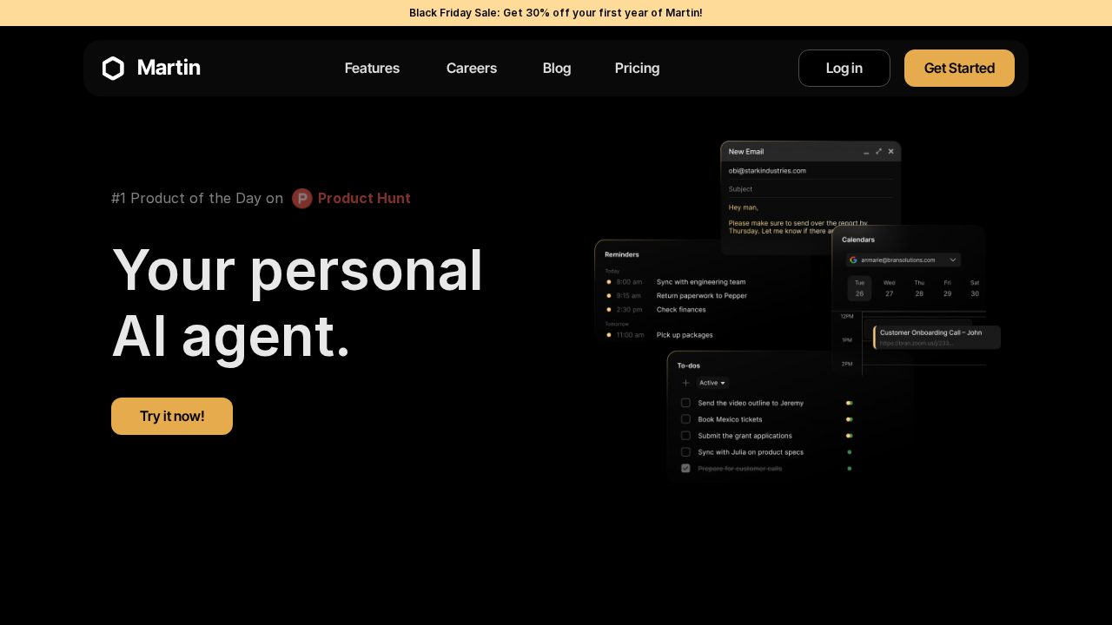The image size is (1112, 625).
Task: Click the Get Started button
Action: click(959, 68)
